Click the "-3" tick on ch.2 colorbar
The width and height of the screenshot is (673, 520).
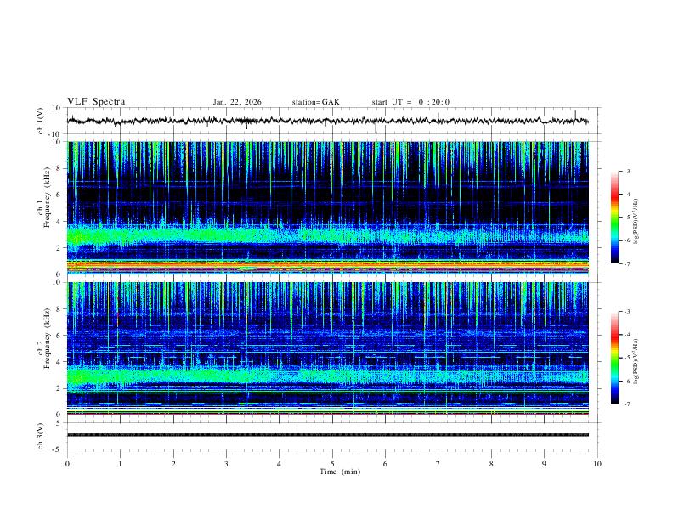click(627, 312)
